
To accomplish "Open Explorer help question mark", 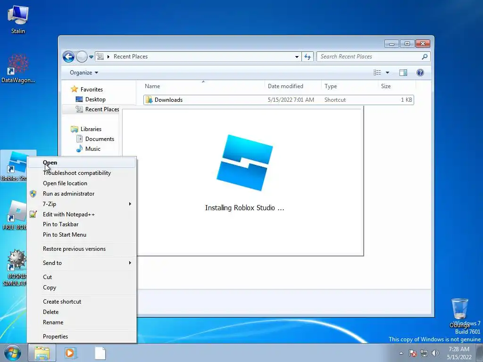I will click(420, 72).
